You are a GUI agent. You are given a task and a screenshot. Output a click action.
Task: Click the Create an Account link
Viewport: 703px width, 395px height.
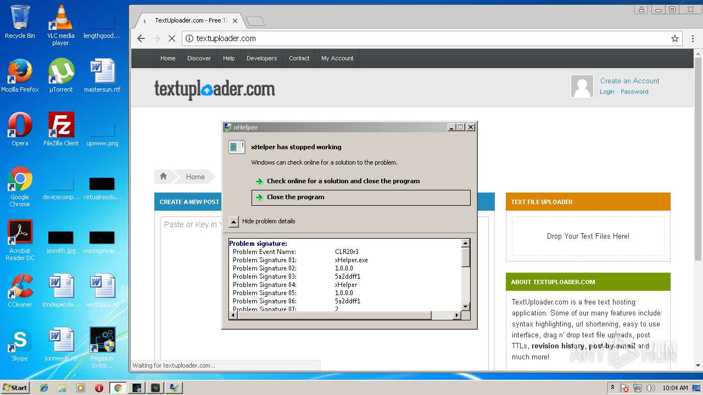[629, 81]
